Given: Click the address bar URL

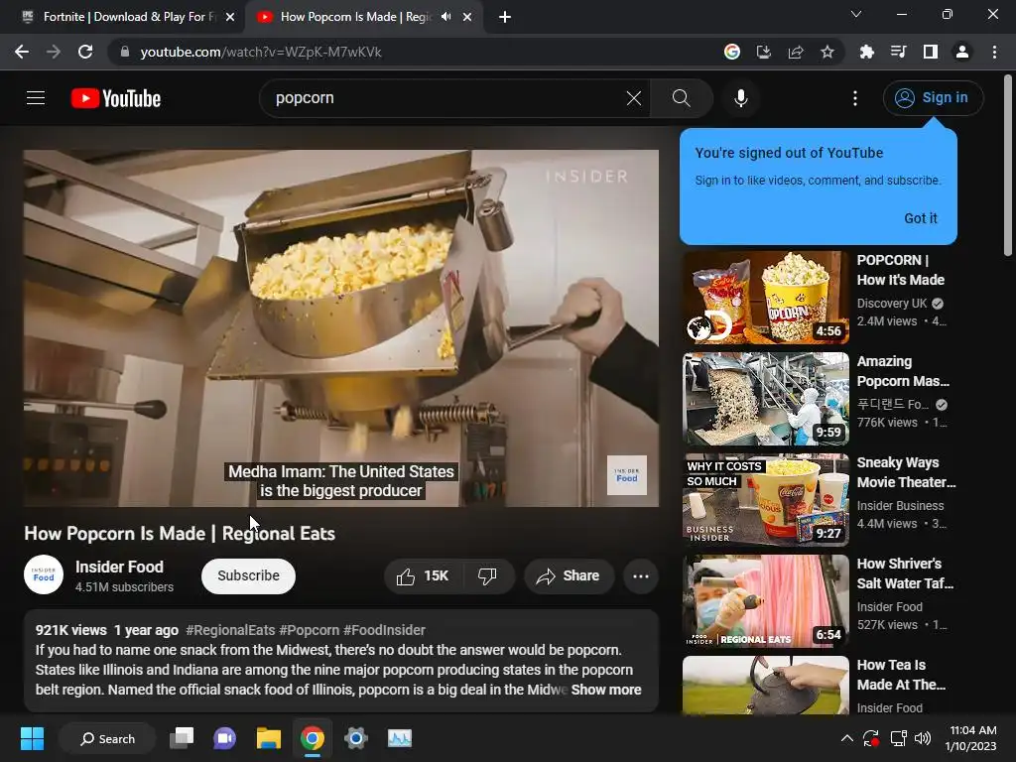Looking at the screenshot, I should (261, 52).
